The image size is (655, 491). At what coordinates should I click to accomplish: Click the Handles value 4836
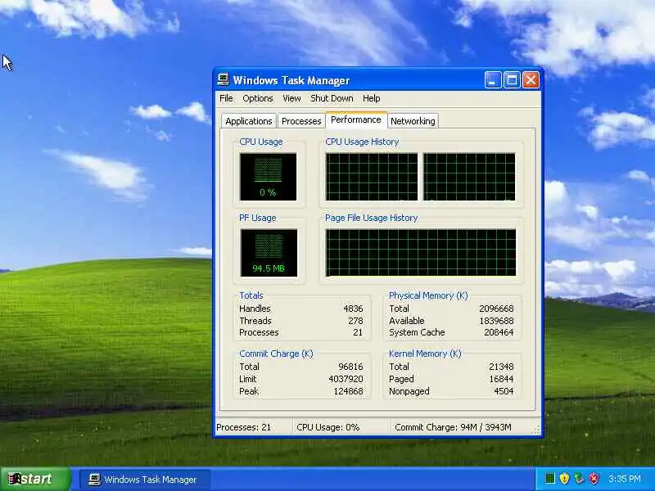(x=353, y=309)
